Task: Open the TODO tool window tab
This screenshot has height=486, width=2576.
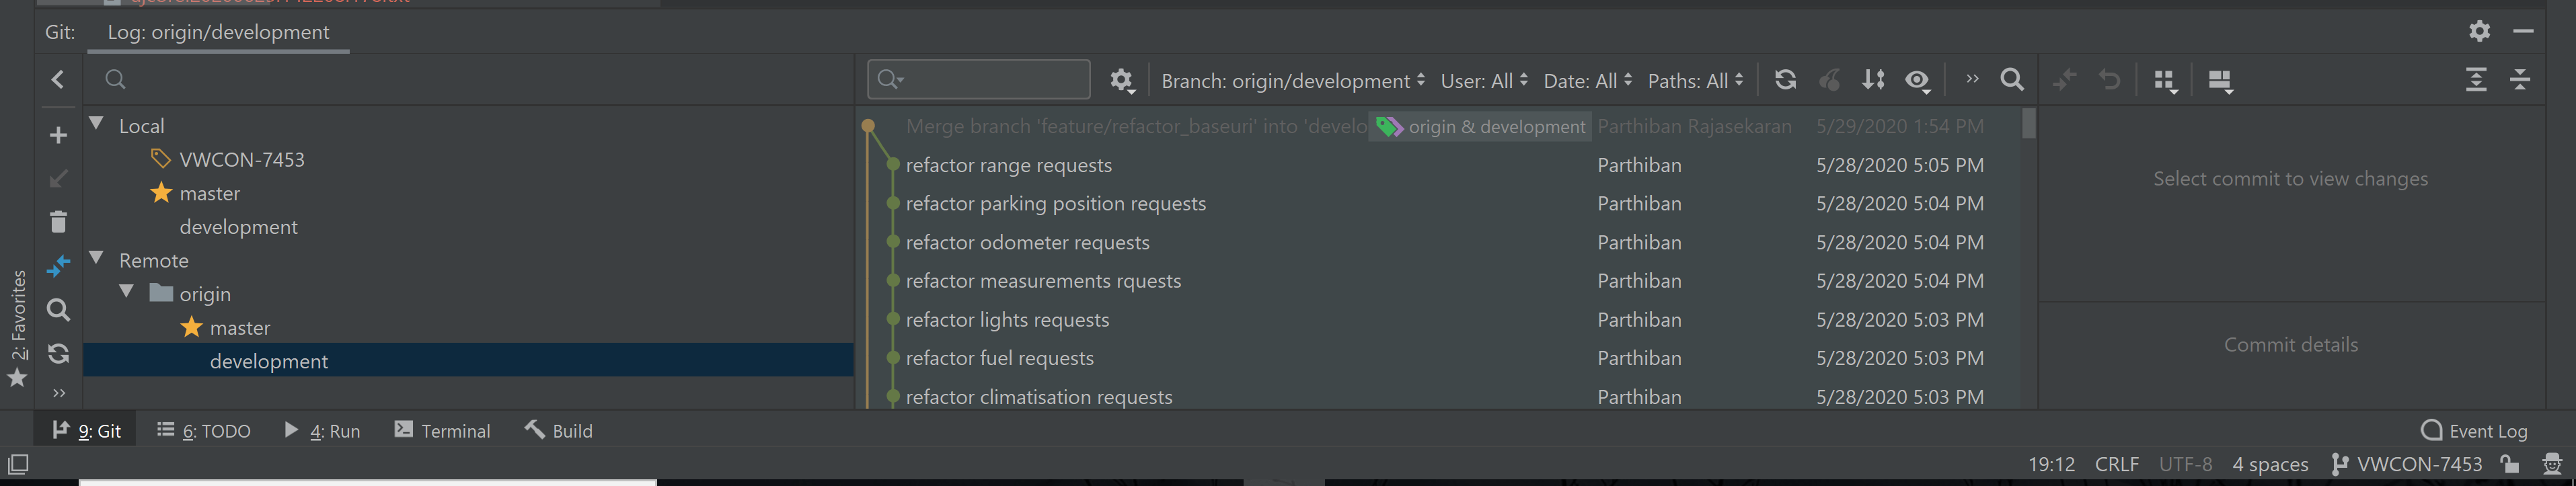Action: point(204,431)
